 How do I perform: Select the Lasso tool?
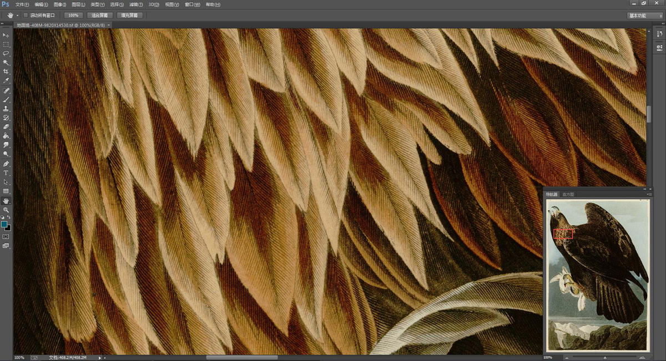[6, 53]
